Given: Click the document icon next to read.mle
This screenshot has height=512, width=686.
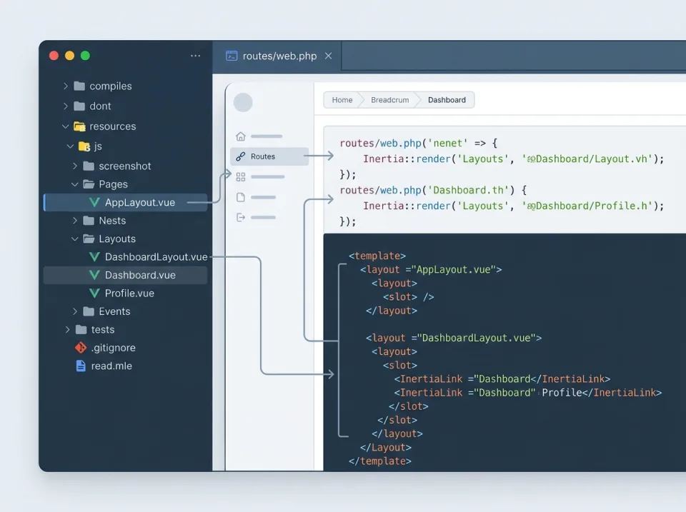Looking at the screenshot, I should click(80, 366).
